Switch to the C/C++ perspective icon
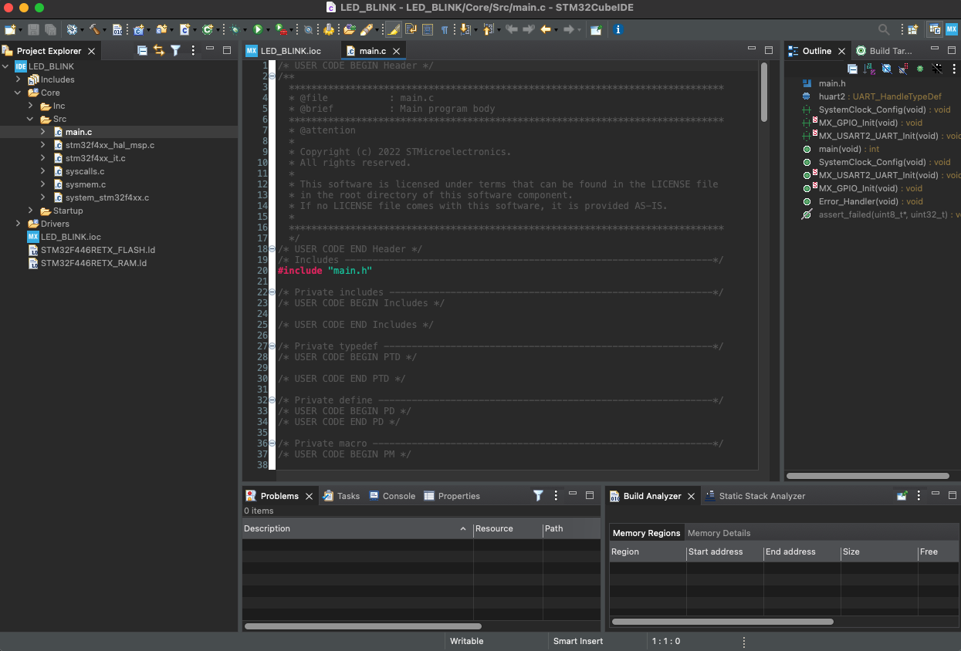This screenshot has width=961, height=651. click(935, 29)
